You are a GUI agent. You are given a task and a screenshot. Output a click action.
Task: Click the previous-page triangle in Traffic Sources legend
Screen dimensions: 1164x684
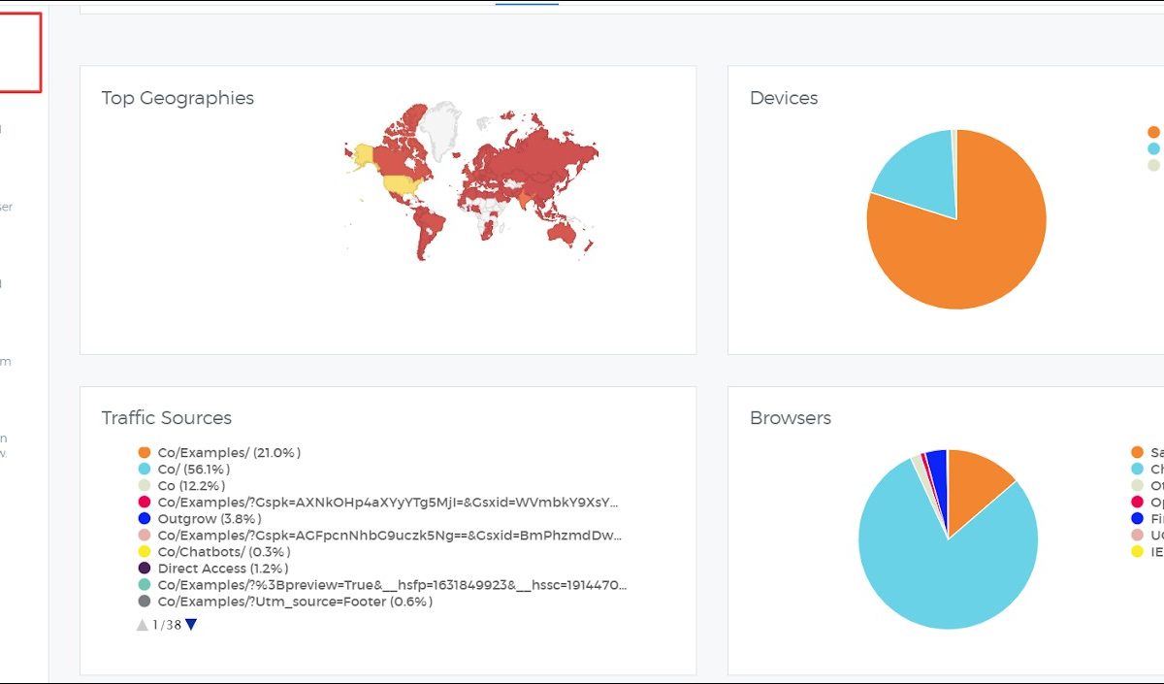coord(143,625)
